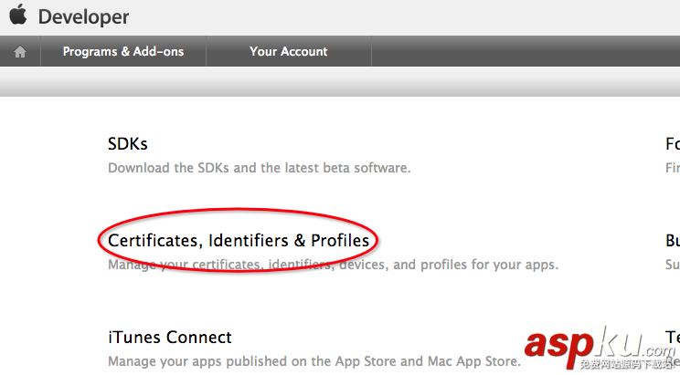Open Certificates, Identifiers & Profiles

pyautogui.click(x=239, y=241)
